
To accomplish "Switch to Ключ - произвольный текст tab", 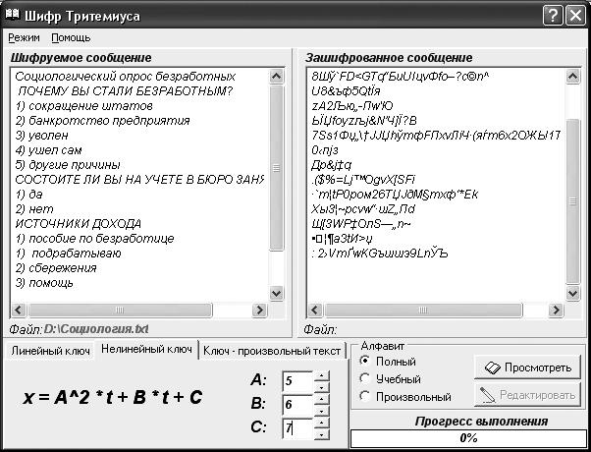I will (272, 351).
